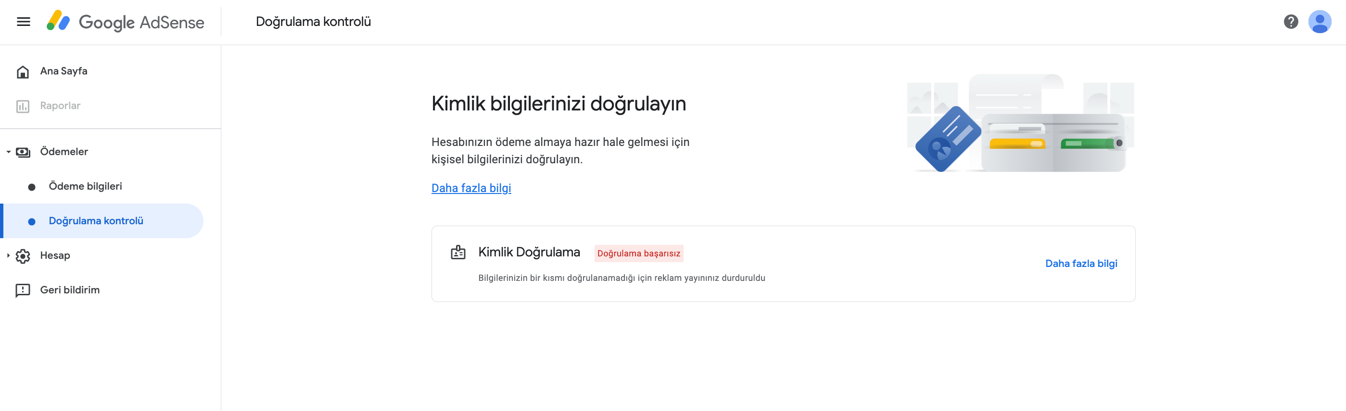Click the Doğrulama başarısız status badge
Image resolution: width=1346 pixels, height=411 pixels.
click(x=638, y=253)
